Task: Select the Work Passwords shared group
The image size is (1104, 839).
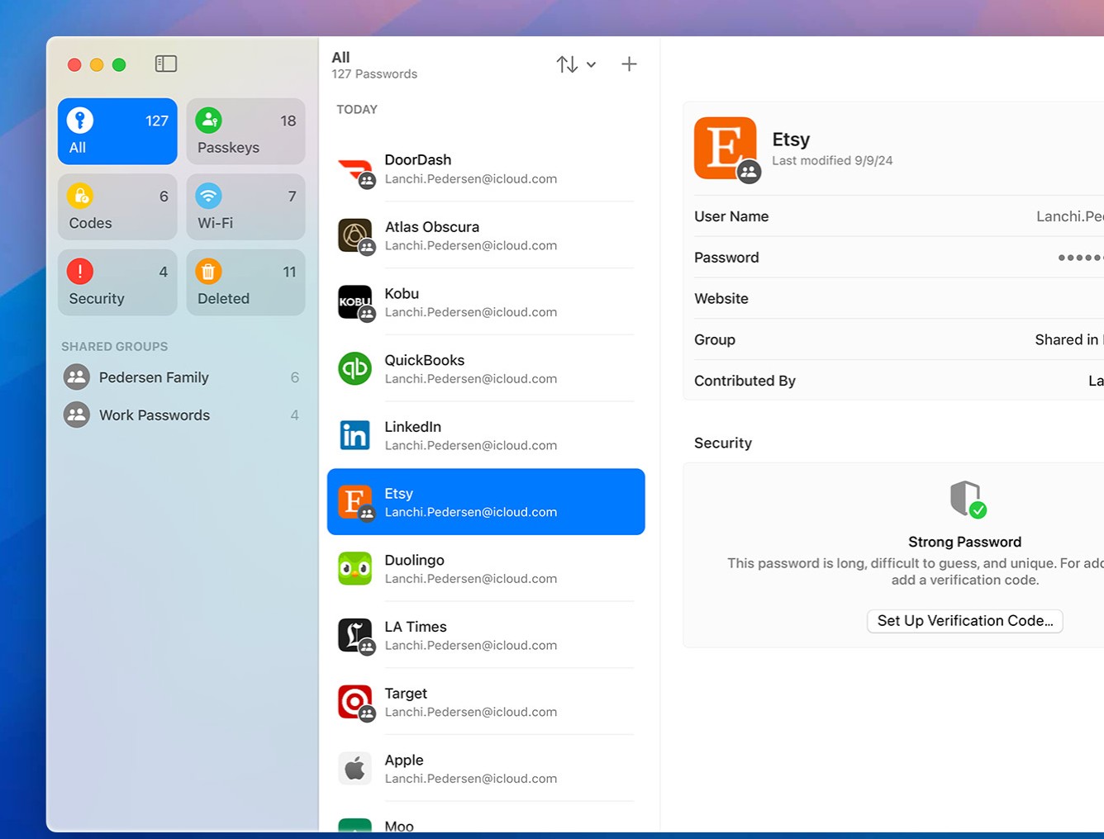Action: pyautogui.click(x=182, y=415)
